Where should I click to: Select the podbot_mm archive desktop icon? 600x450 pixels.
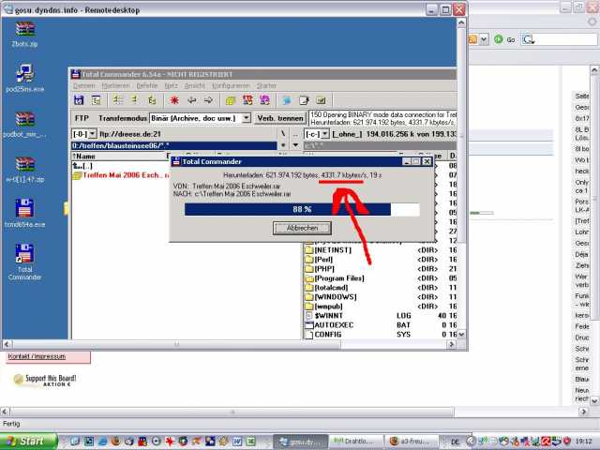pos(25,124)
